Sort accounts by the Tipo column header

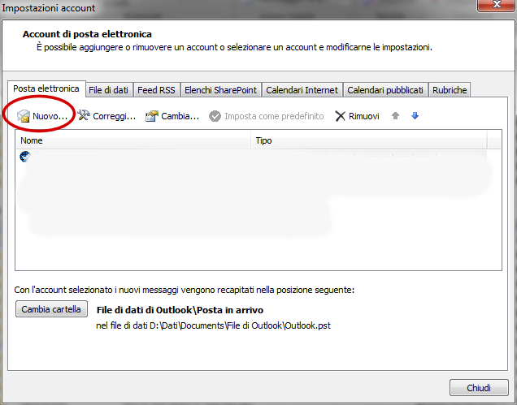[369, 140]
